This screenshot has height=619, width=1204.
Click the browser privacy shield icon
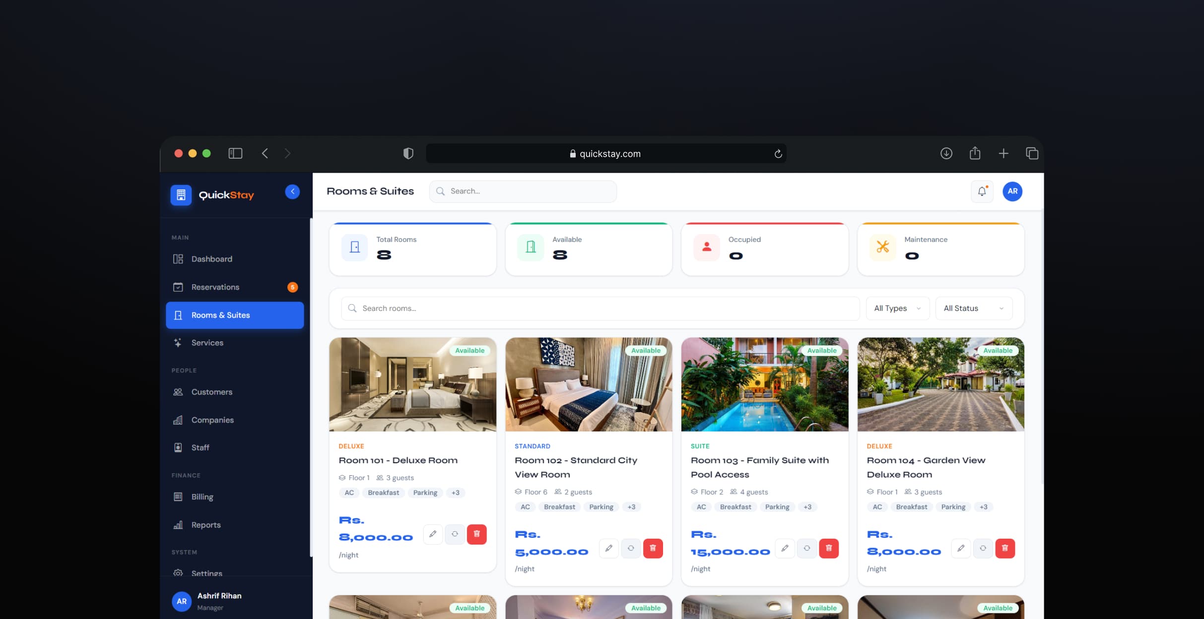(408, 154)
